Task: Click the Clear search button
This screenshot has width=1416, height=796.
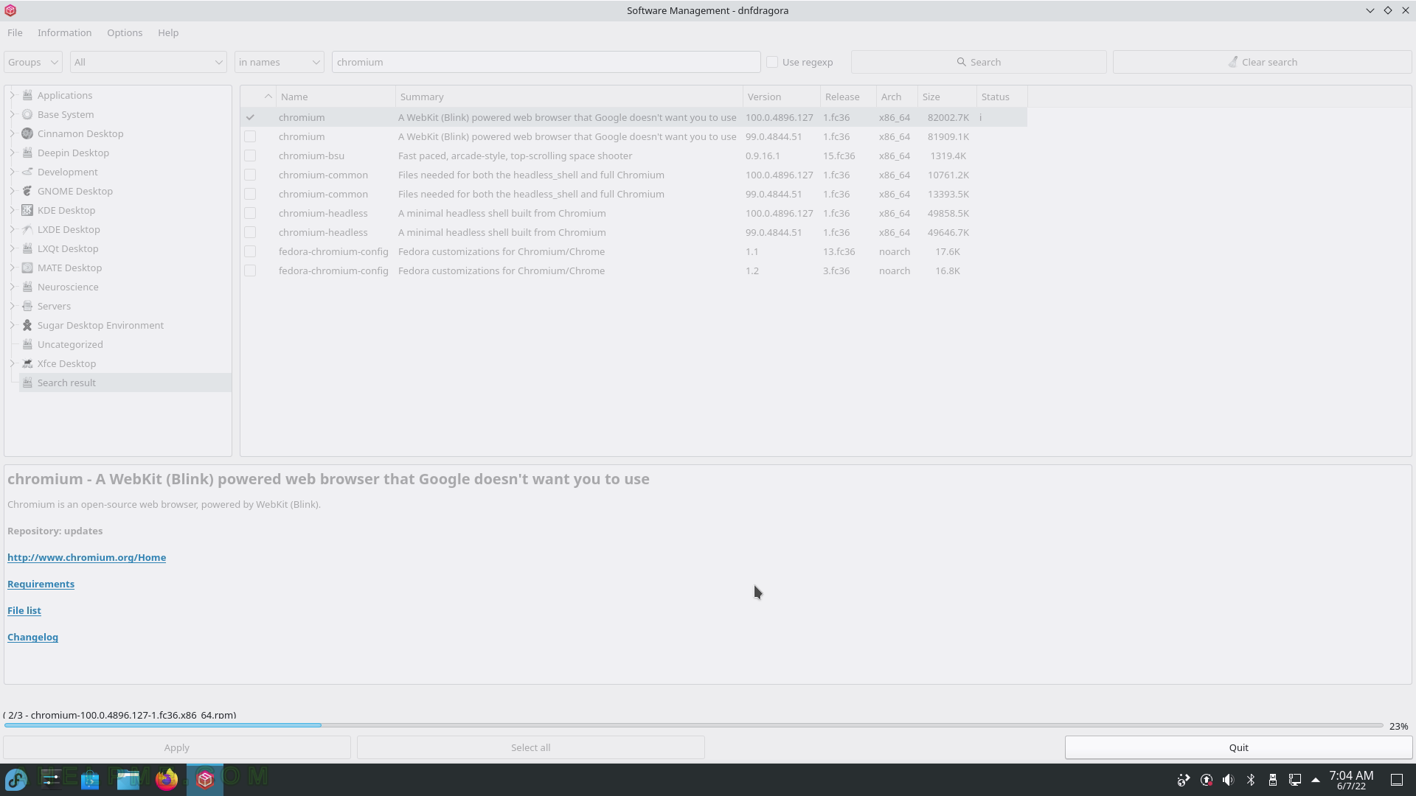Action: (x=1262, y=62)
